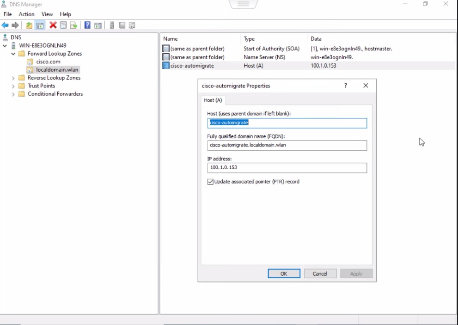Expand the Trust Points node
Image resolution: width=458 pixels, height=325 pixels.
(x=12, y=86)
